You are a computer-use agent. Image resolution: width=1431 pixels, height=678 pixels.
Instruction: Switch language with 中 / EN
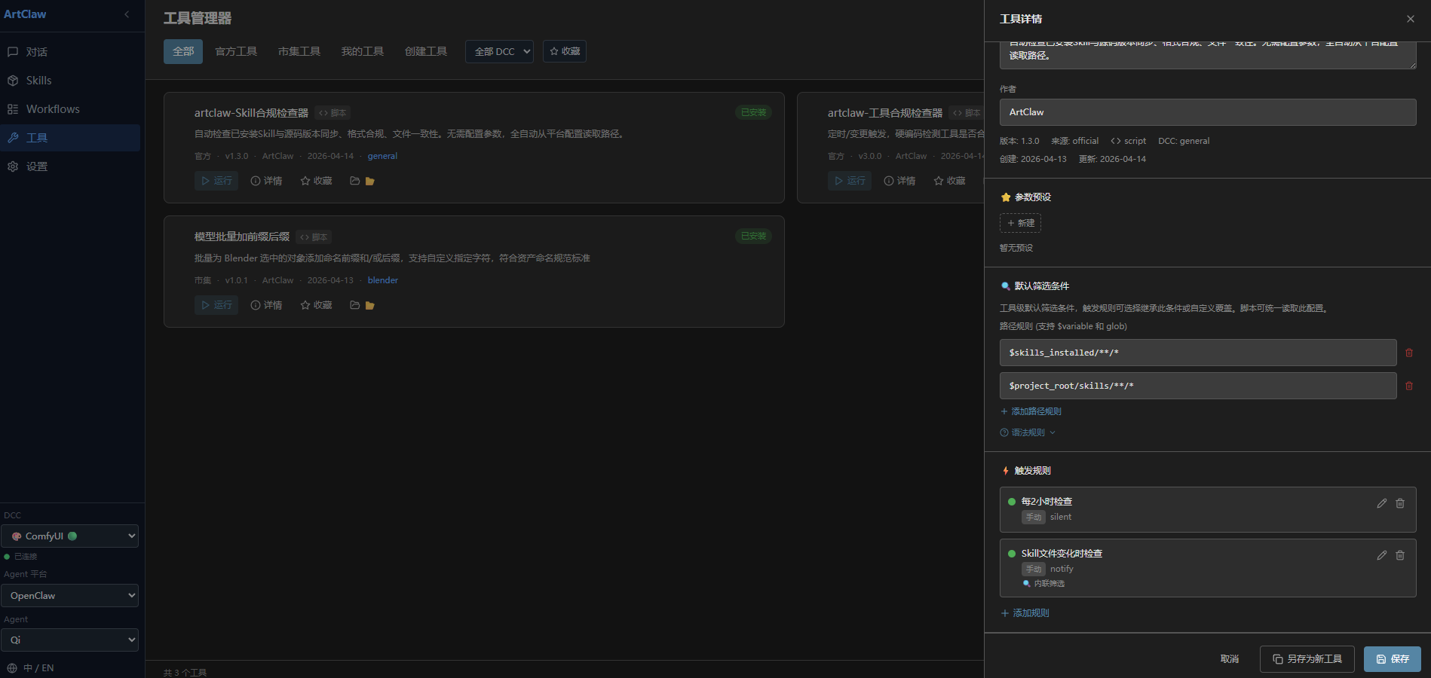[30, 668]
